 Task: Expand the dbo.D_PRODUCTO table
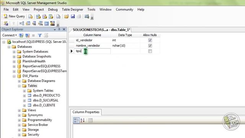coord(24,95)
